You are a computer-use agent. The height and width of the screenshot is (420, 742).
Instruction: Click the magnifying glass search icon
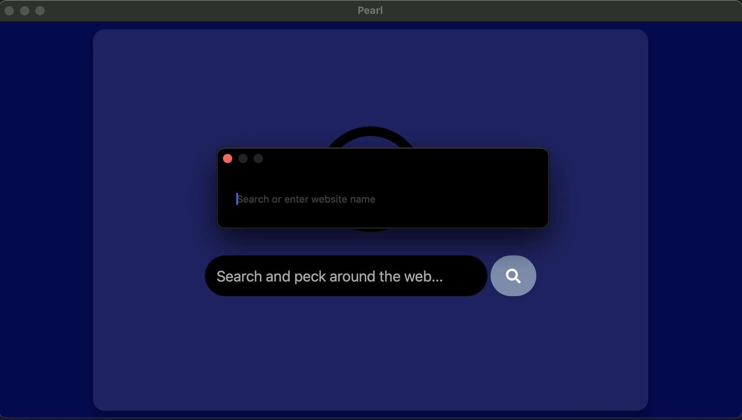[513, 275]
